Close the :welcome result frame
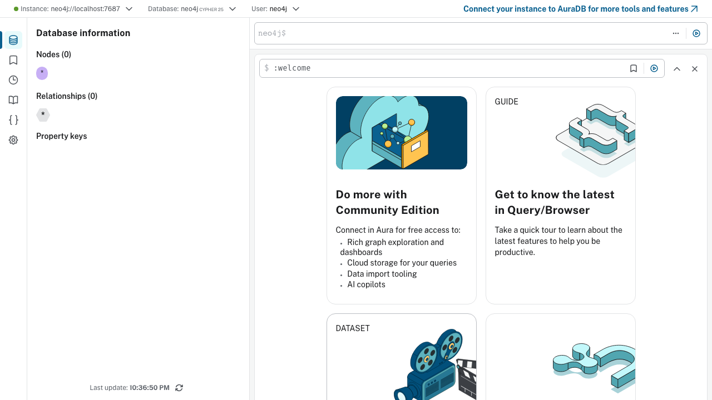The width and height of the screenshot is (712, 400). (x=695, y=69)
